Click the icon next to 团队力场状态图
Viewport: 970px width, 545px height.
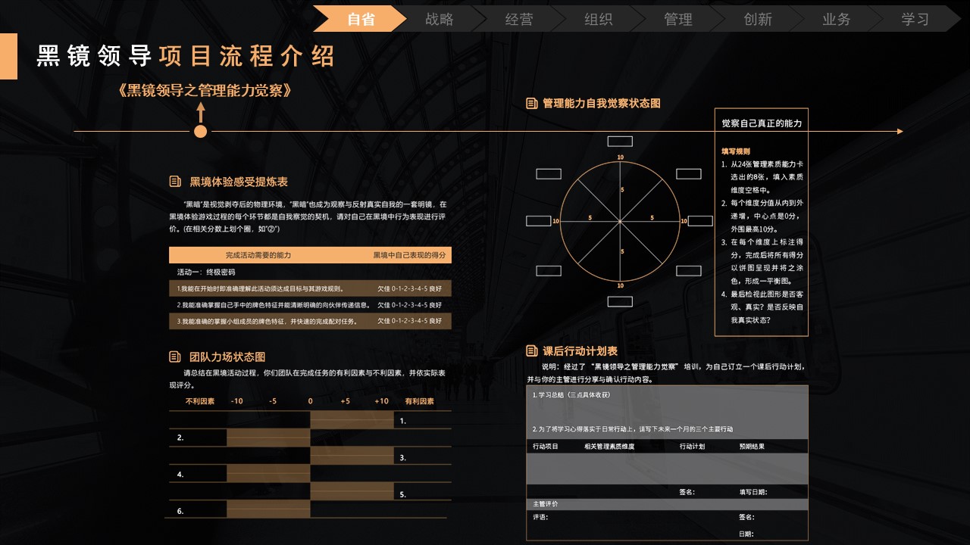pos(175,357)
